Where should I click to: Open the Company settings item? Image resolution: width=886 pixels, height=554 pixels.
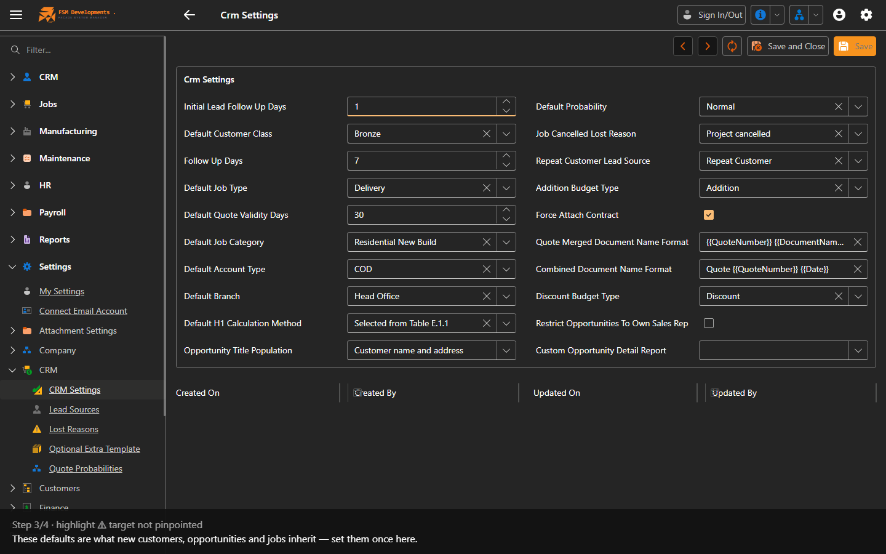click(x=57, y=350)
